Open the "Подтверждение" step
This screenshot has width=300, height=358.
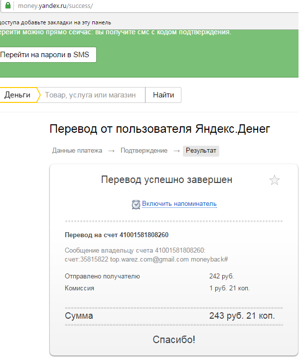pyautogui.click(x=144, y=151)
